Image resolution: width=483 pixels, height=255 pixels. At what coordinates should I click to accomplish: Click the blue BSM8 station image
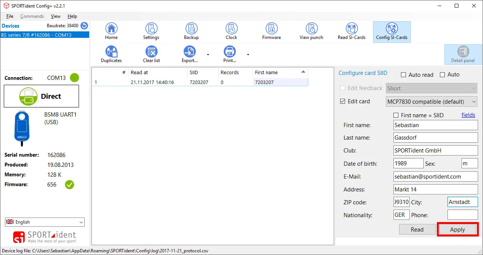(22, 129)
